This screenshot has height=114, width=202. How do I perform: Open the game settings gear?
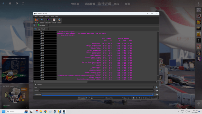point(17,3)
